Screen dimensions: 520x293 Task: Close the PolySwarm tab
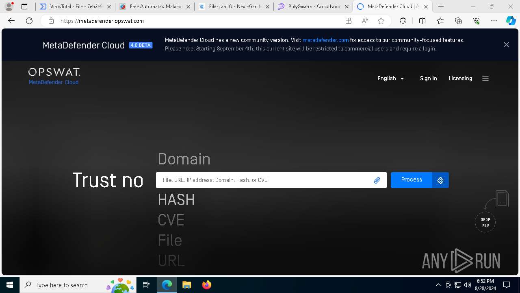(x=347, y=7)
